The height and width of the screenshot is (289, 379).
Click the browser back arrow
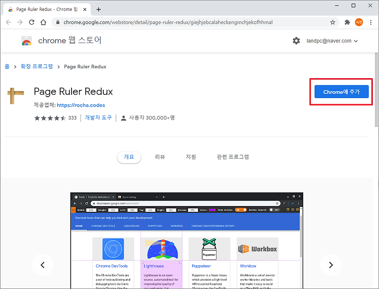coord(8,22)
